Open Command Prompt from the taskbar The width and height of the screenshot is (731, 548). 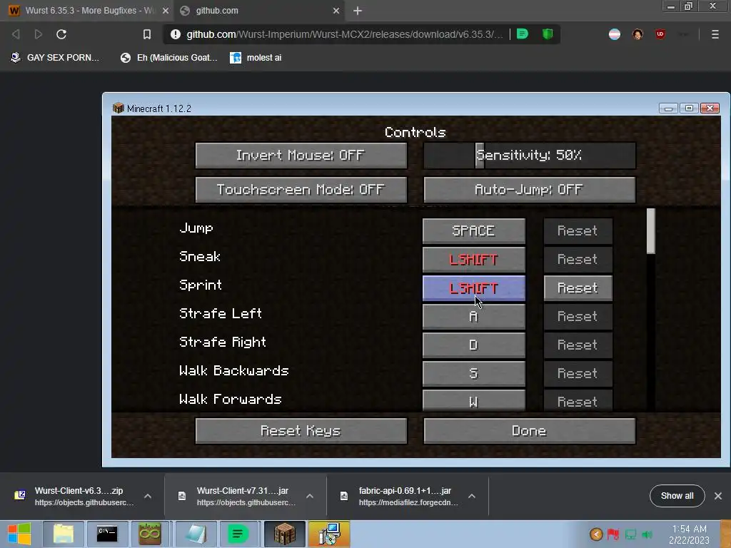click(107, 534)
